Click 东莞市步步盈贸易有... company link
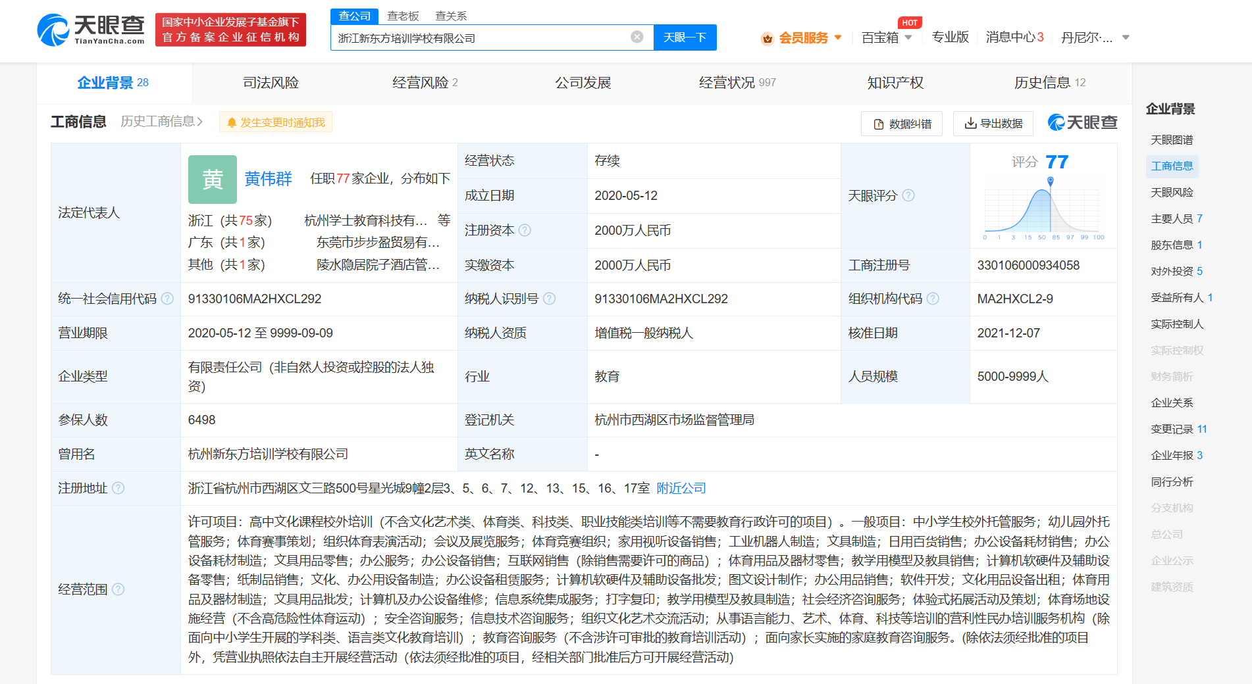The width and height of the screenshot is (1252, 684). pyautogui.click(x=378, y=243)
